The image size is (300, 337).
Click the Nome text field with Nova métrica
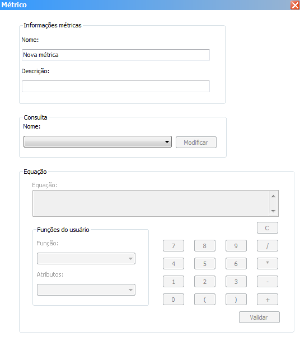pyautogui.click(x=116, y=55)
